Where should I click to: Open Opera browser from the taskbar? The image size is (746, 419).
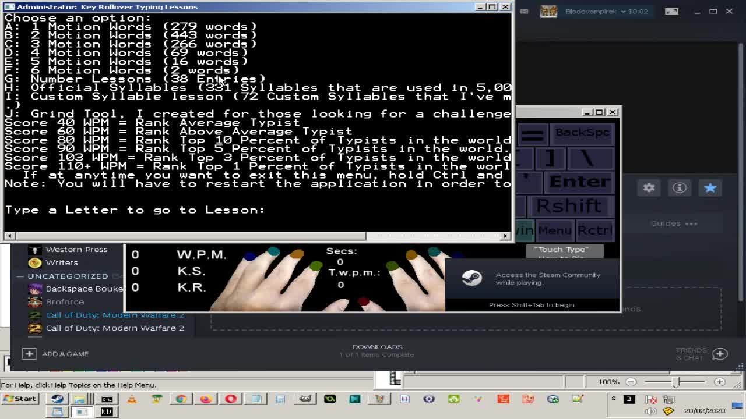231,399
